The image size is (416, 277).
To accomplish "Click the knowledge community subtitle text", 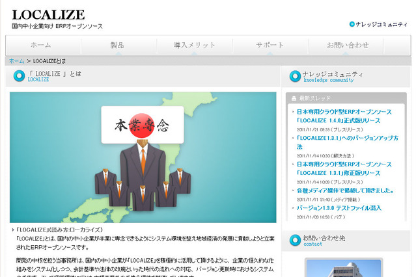I will tap(329, 80).
